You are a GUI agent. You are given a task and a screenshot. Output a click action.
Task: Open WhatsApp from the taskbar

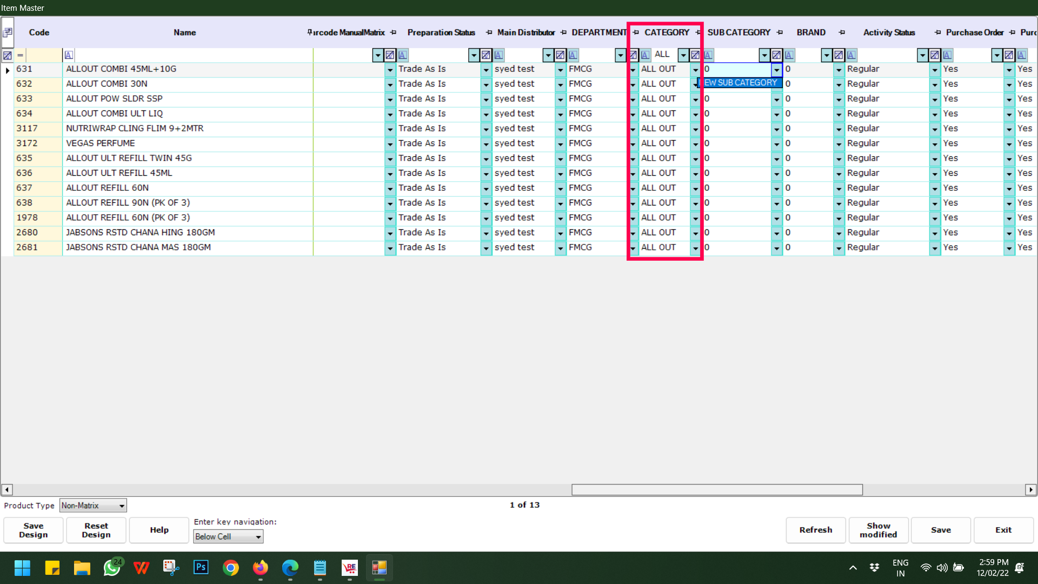coord(112,567)
